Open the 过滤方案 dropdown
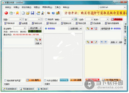 coord(75,29)
